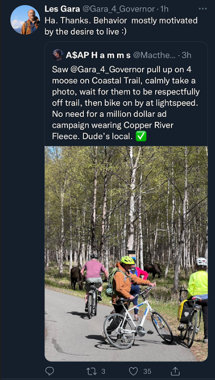Click the @Macthe... handle in quoted tweet

coord(154,55)
